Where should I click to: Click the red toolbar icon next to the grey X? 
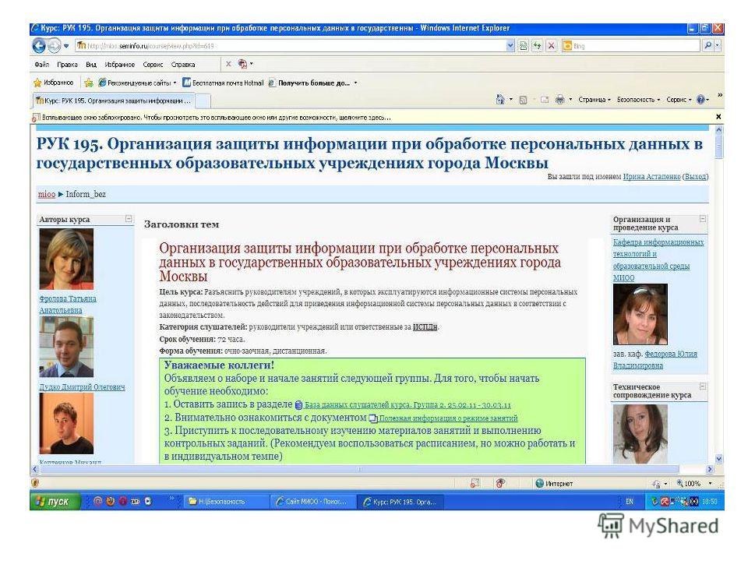[x=242, y=64]
